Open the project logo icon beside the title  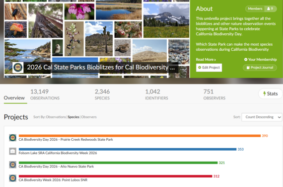(x=18, y=68)
